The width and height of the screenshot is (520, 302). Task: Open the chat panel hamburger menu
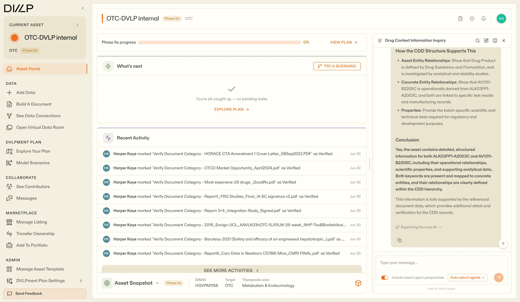380,41
